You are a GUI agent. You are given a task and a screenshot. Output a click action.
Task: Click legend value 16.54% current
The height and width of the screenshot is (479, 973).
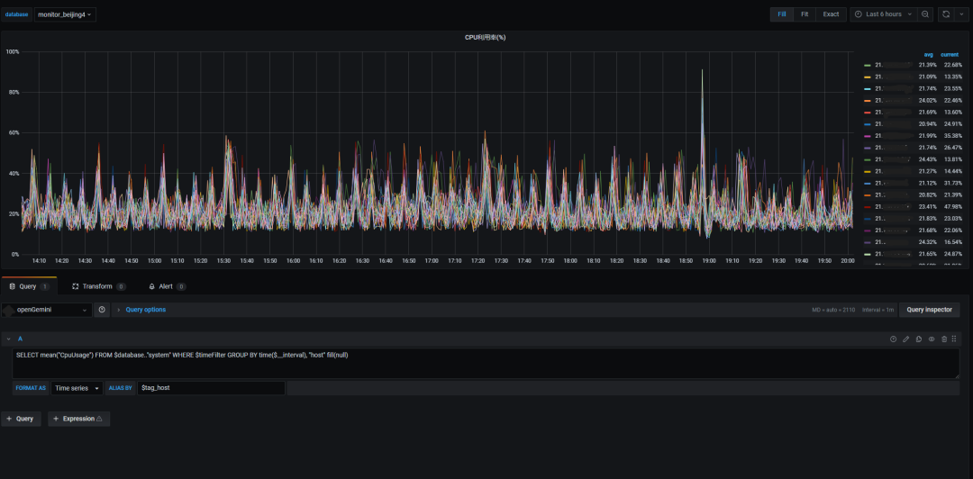952,242
